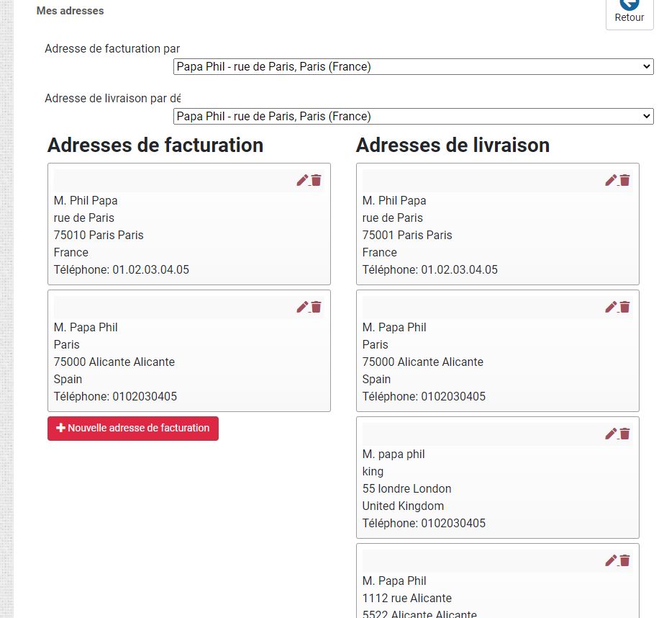664x618 pixels.
Task: Open default billing address dropdown
Action: tap(413, 67)
